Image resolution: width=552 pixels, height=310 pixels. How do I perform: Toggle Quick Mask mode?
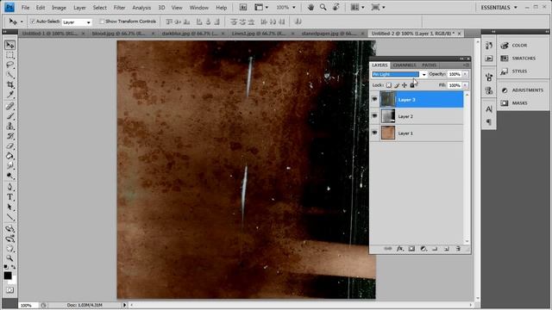[x=9, y=290]
